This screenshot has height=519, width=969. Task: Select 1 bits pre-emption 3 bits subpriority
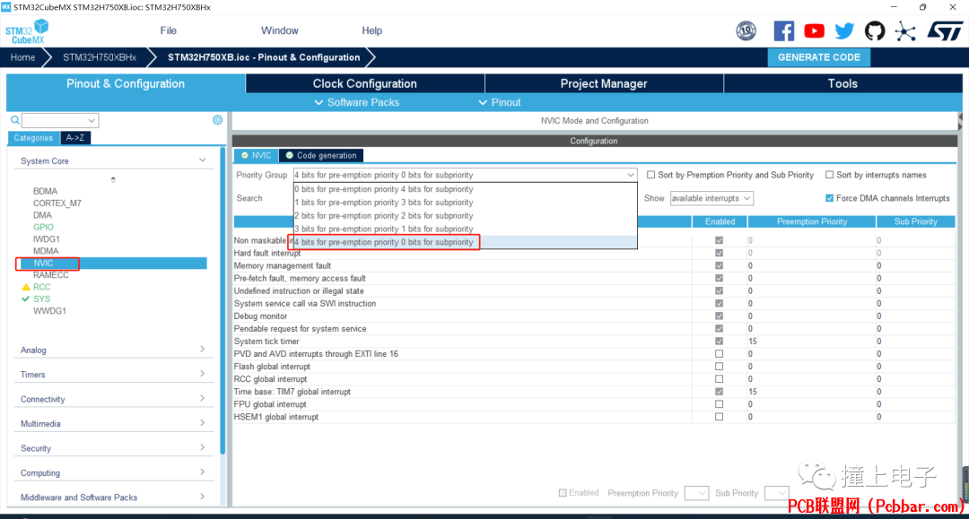tap(466, 203)
